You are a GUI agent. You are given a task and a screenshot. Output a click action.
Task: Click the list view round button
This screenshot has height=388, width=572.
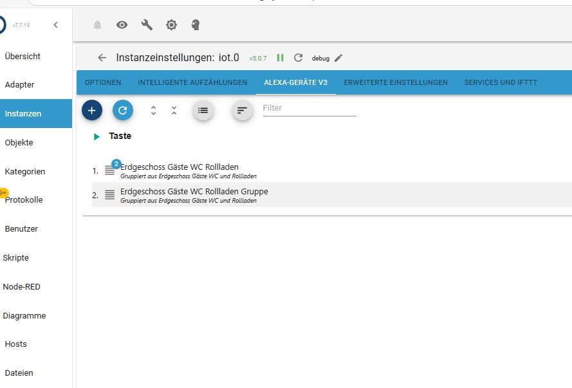[203, 110]
